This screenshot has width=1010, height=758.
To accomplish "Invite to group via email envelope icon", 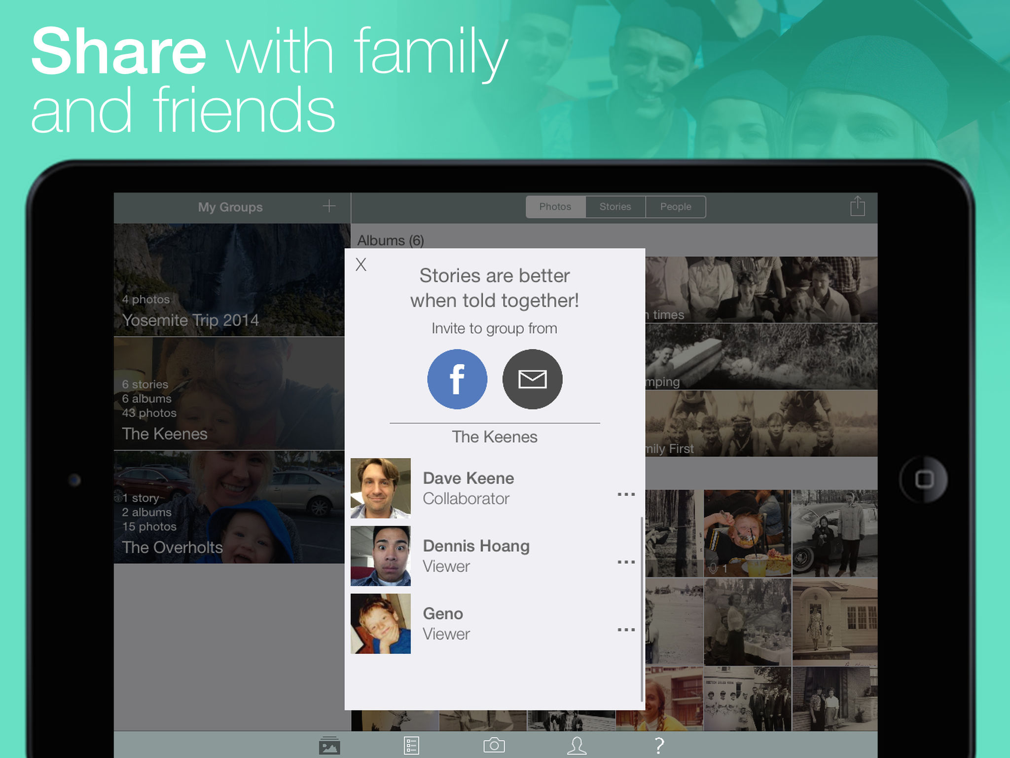I will (532, 379).
